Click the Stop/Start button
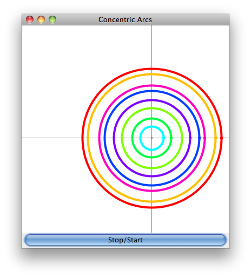251x278 pixels. coord(125,240)
